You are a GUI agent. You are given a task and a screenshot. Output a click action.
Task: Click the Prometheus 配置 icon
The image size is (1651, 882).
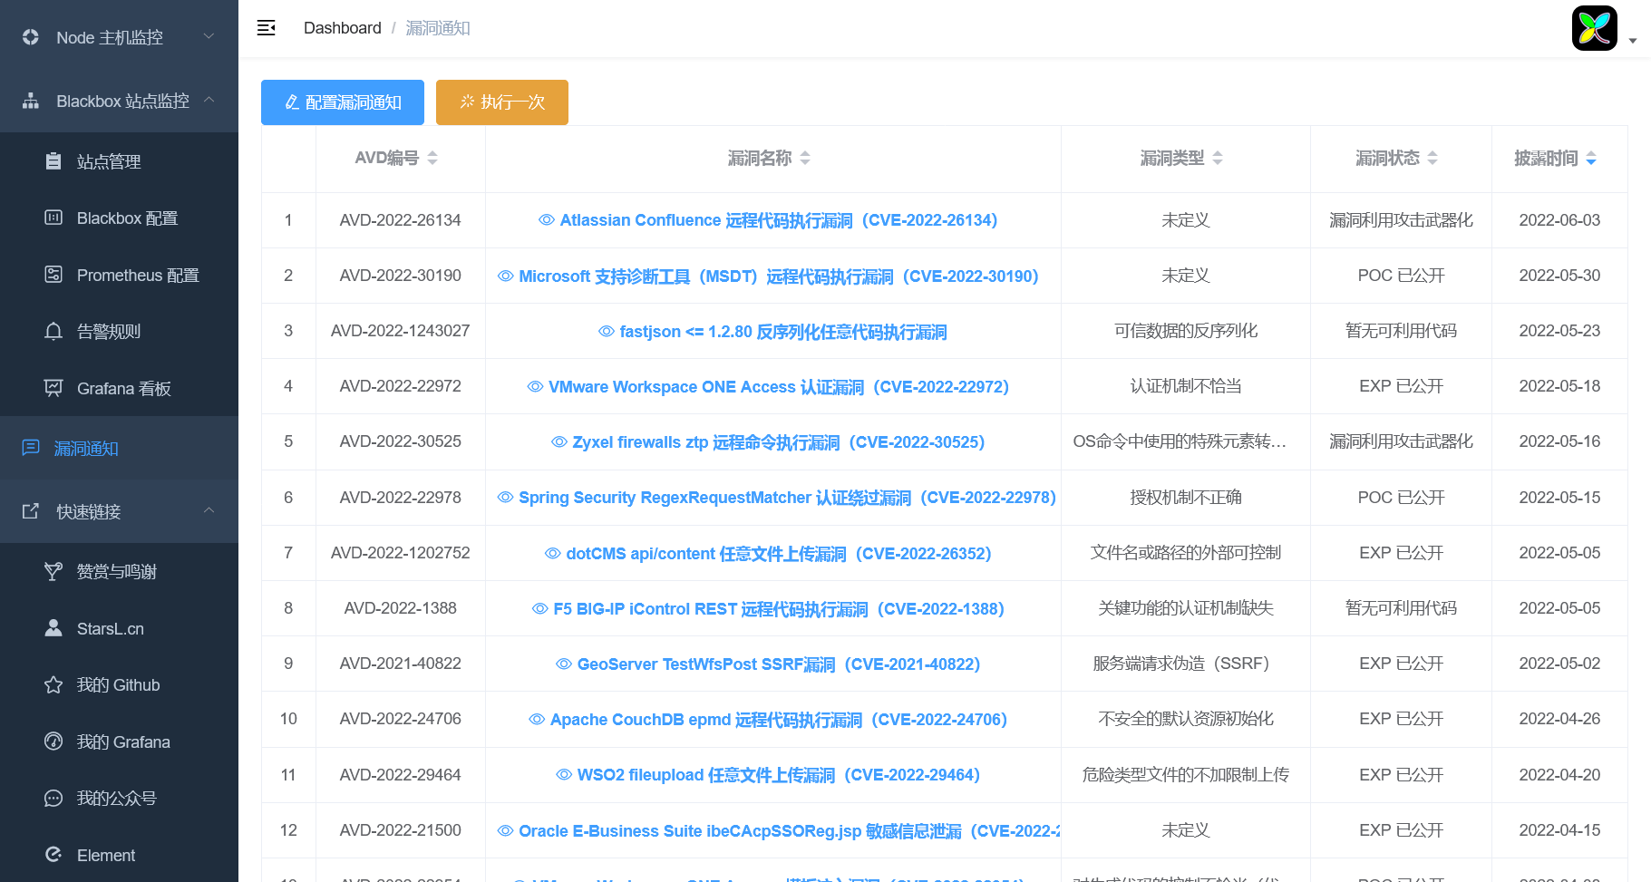click(53, 275)
